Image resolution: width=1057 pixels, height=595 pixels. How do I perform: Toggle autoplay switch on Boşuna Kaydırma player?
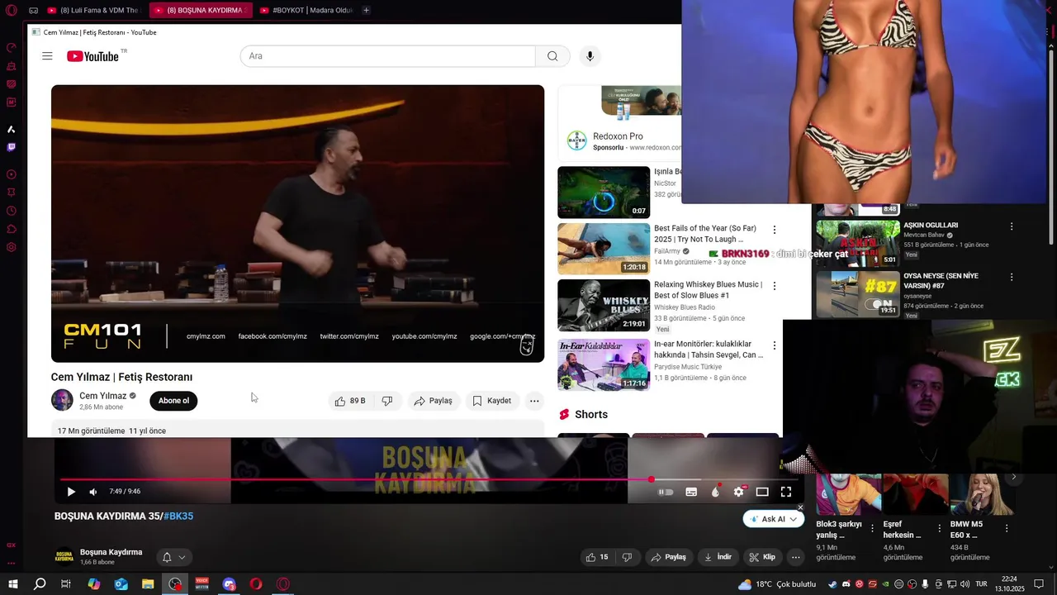point(666,492)
